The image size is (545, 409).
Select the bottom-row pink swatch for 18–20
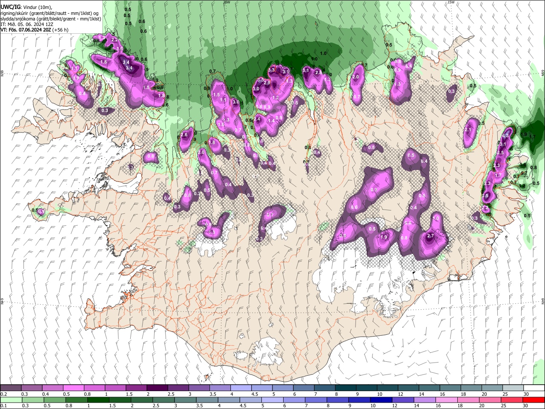(469, 400)
